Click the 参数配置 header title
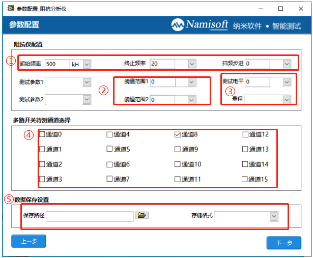 (x=24, y=25)
